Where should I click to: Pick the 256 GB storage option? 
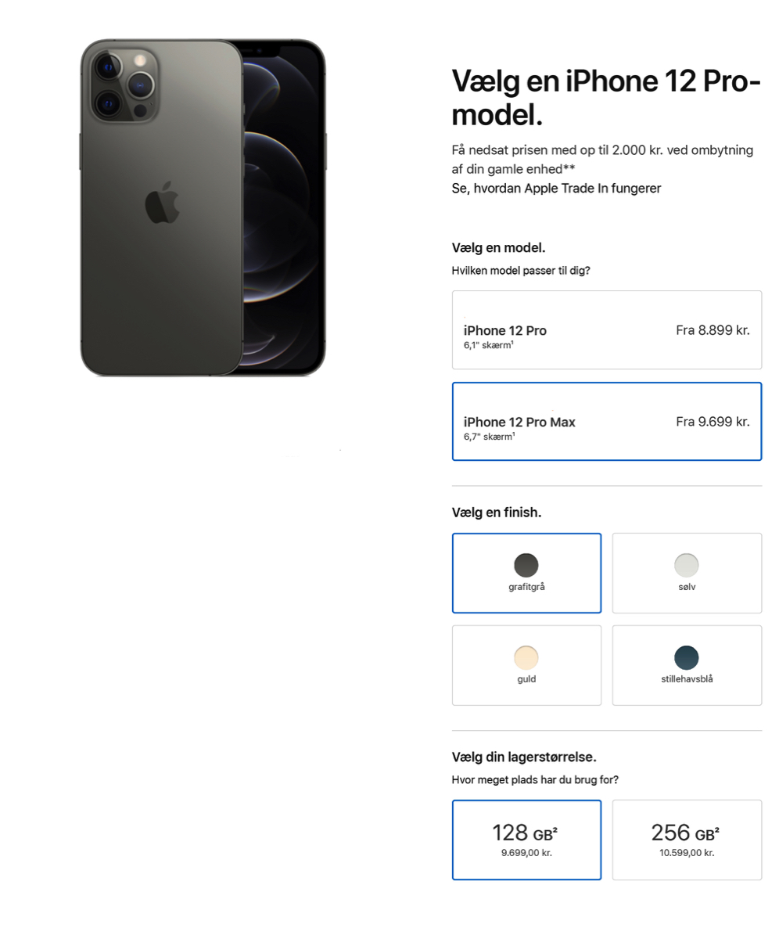pyautogui.click(x=687, y=840)
